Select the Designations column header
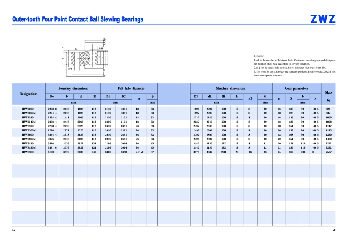 pos(29,94)
